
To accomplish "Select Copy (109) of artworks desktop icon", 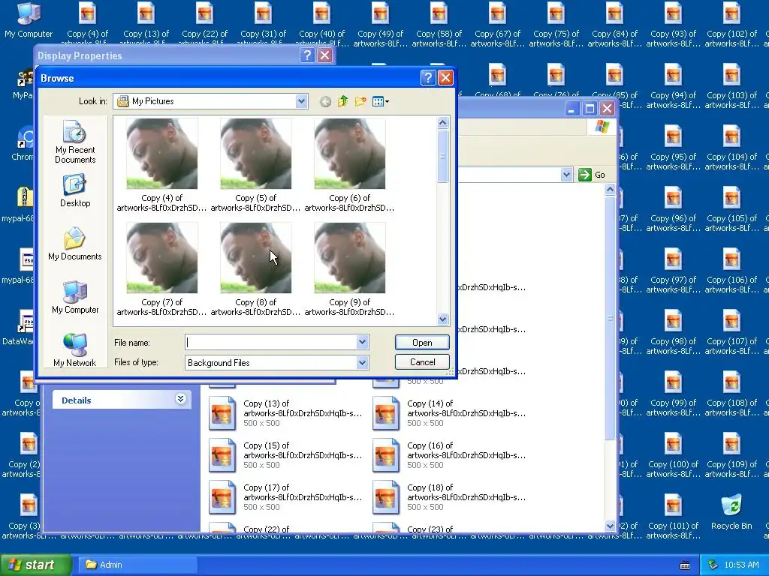I will 731,455.
